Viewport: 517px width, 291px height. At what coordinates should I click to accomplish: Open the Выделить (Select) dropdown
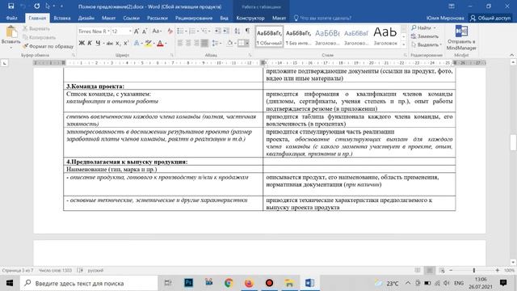tap(427, 44)
